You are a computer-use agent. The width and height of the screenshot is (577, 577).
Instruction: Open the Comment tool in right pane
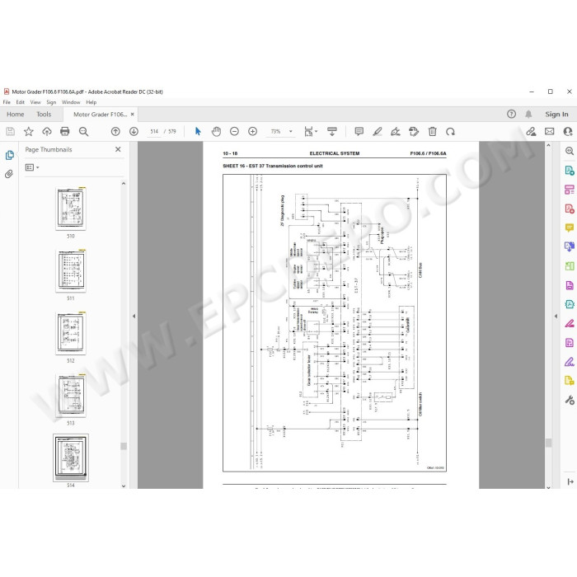coord(570,228)
